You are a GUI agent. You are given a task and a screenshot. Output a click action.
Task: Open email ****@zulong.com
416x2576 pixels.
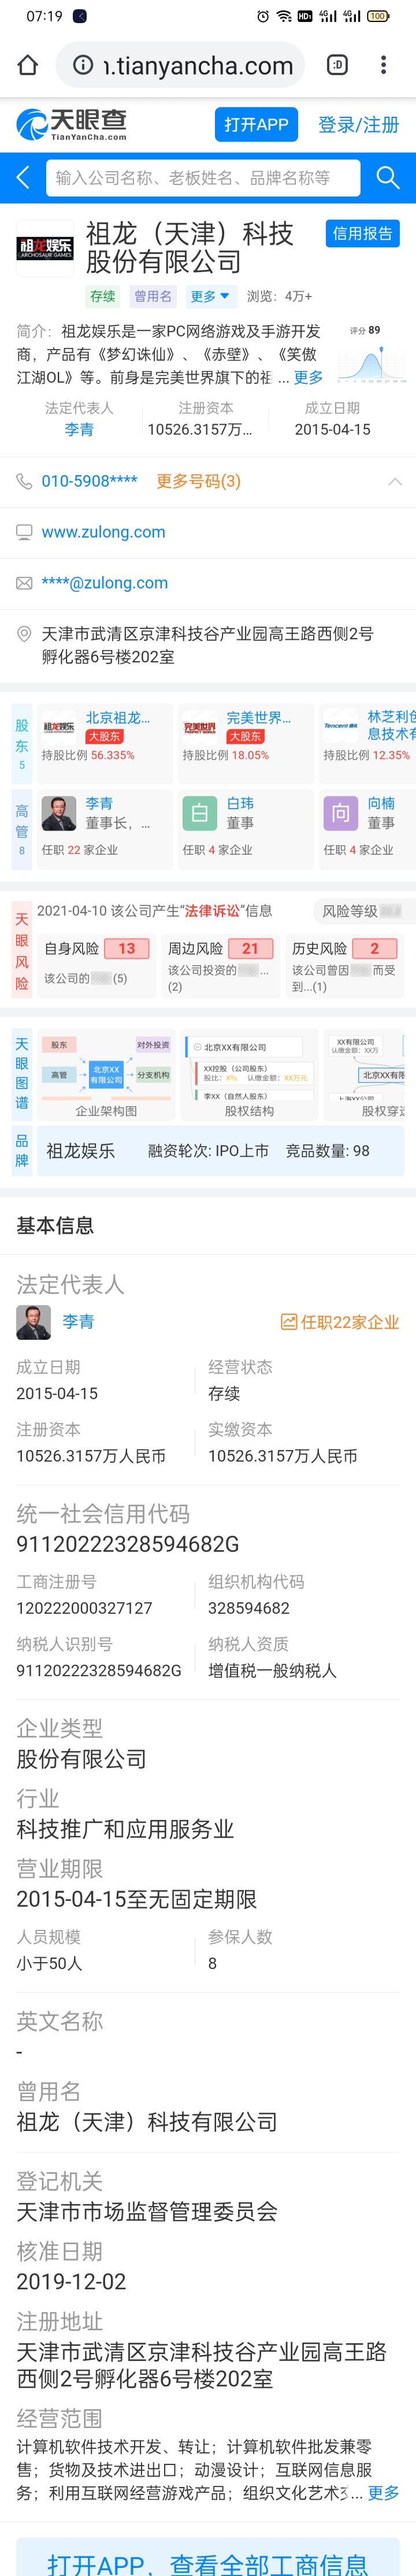[104, 584]
